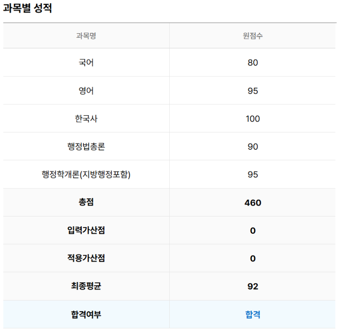Select the 한국사 score 100
This screenshot has height=330, width=337.
pos(253,119)
